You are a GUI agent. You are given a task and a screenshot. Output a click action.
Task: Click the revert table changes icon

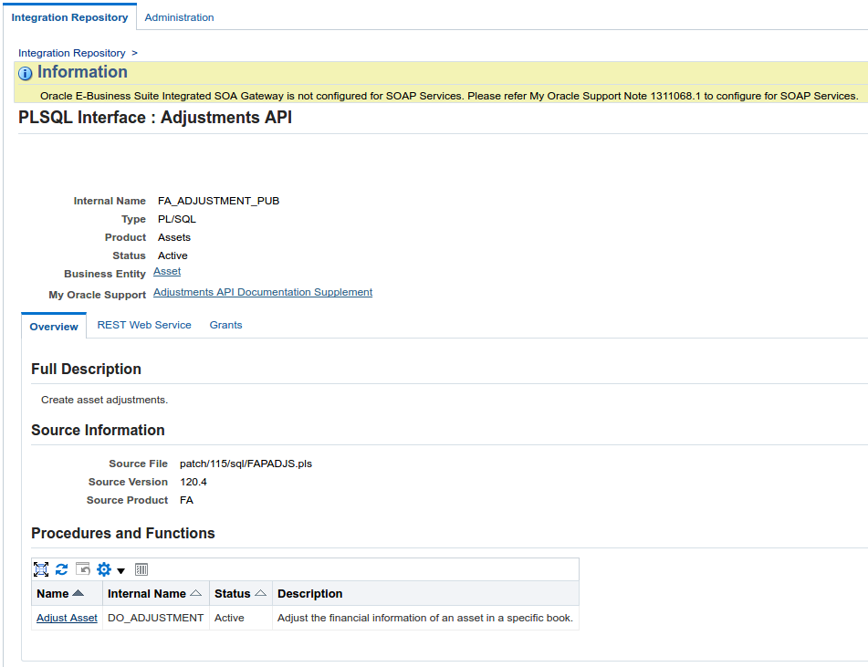tap(82, 569)
